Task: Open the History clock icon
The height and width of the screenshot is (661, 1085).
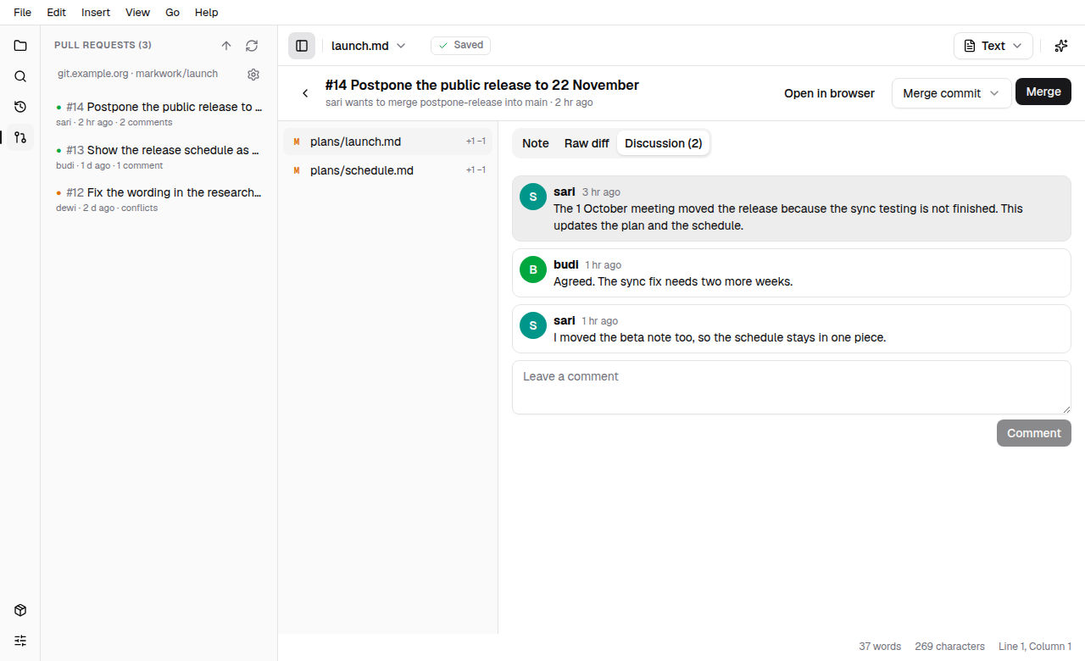Action: click(x=20, y=107)
